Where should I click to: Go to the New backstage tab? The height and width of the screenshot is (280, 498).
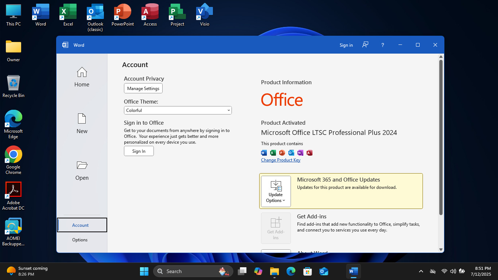[82, 124]
